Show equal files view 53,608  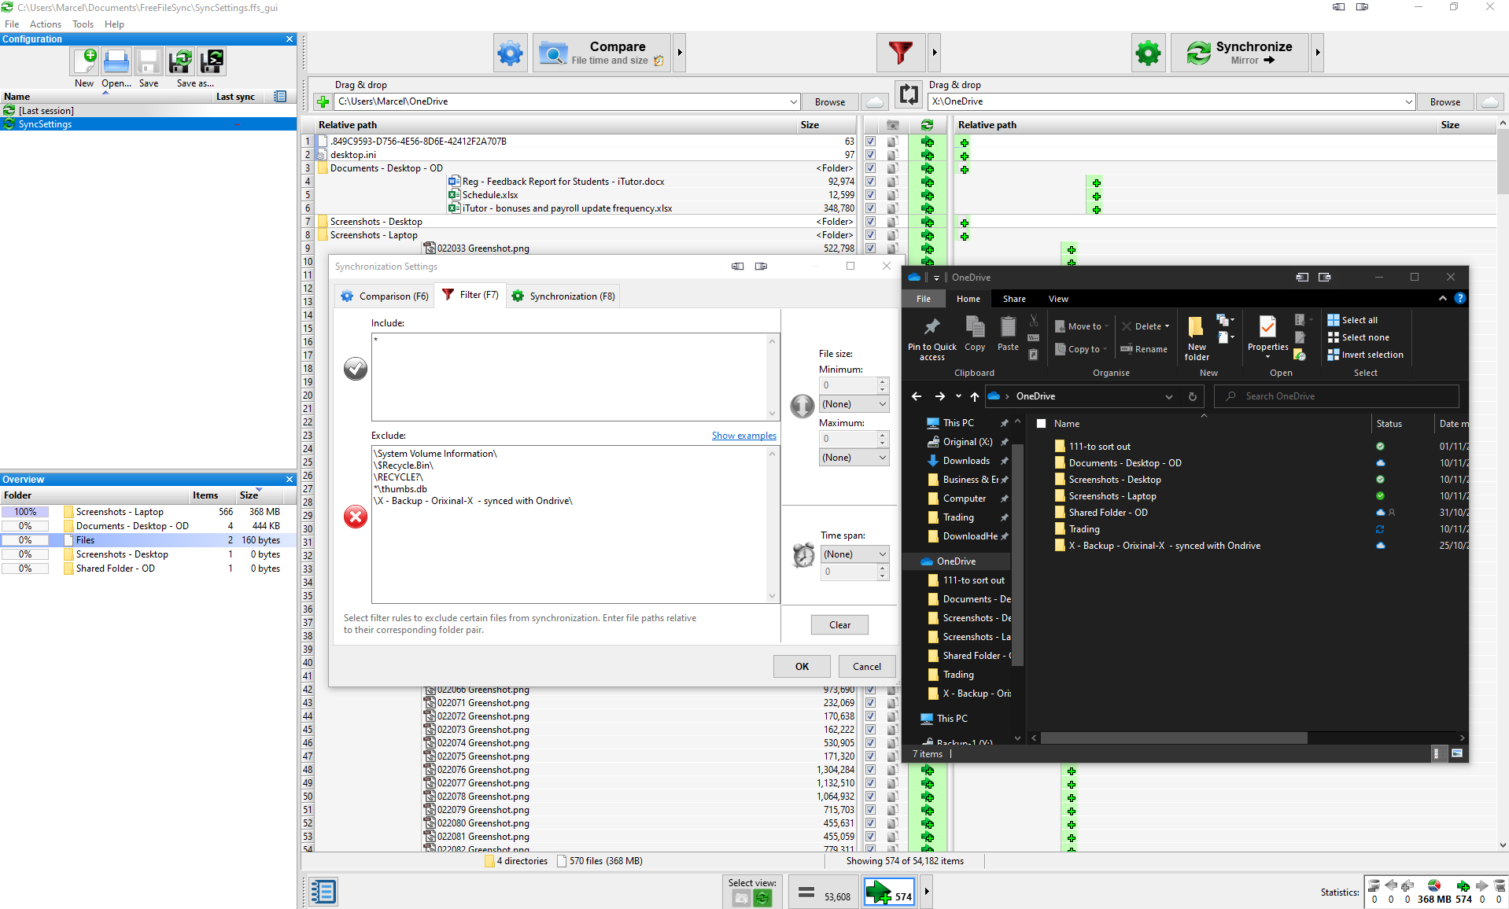[x=824, y=892]
